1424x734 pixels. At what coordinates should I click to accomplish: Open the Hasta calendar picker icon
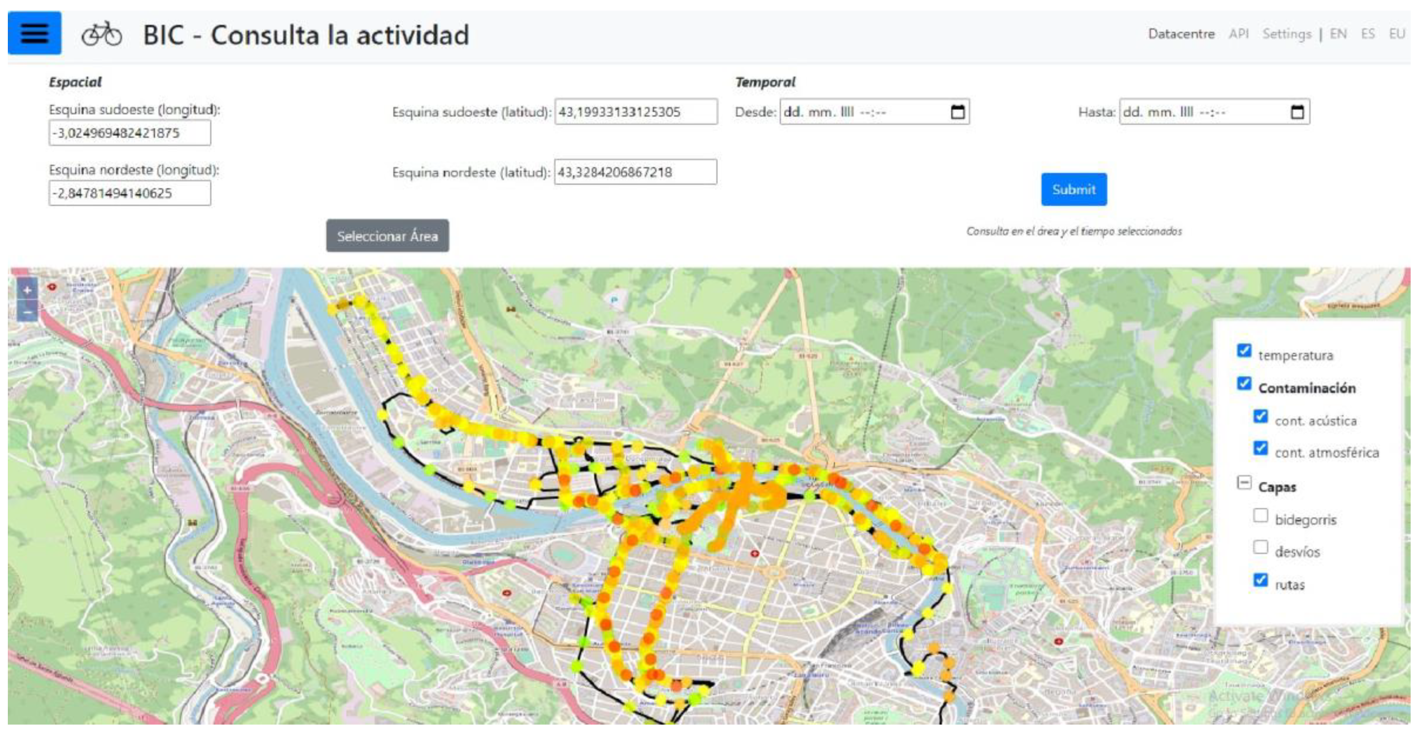tap(1297, 112)
